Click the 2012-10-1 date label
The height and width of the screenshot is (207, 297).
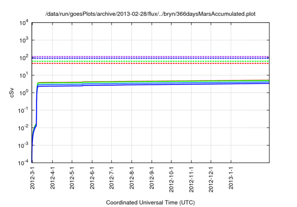[171, 179]
